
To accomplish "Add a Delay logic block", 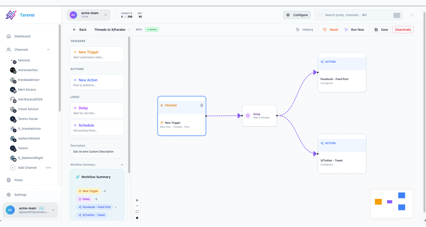I will [97, 110].
